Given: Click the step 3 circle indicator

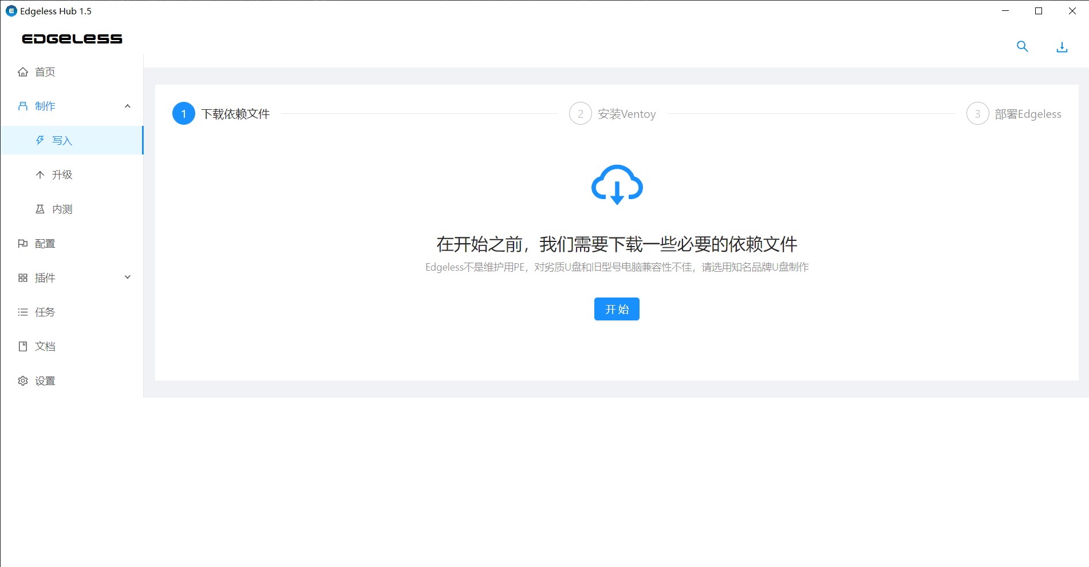Looking at the screenshot, I should [x=978, y=114].
